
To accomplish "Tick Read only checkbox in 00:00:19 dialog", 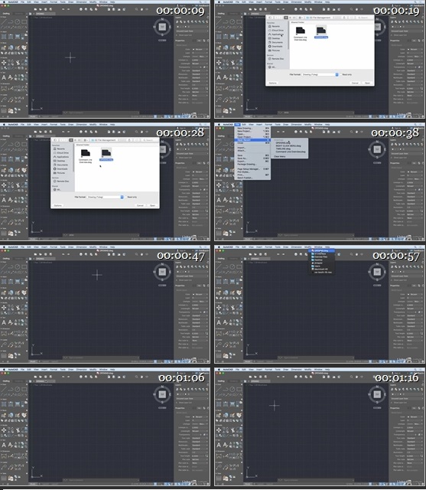I will pyautogui.click(x=341, y=74).
